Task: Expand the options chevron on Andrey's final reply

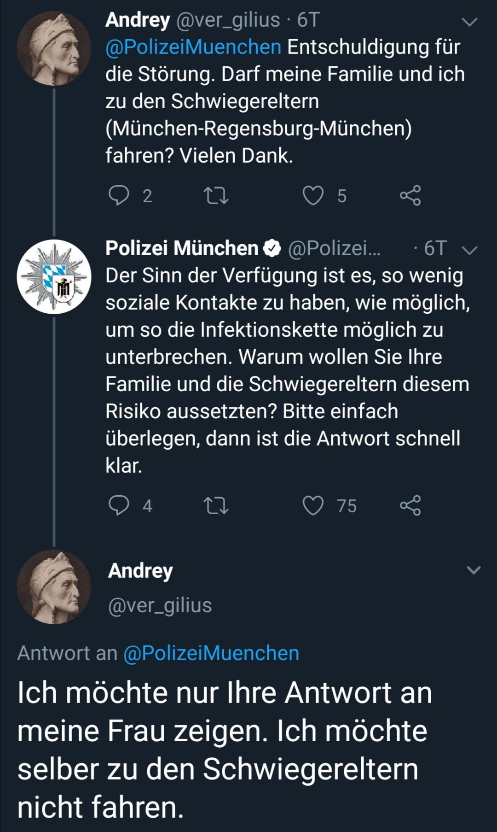Action: pyautogui.click(x=474, y=570)
